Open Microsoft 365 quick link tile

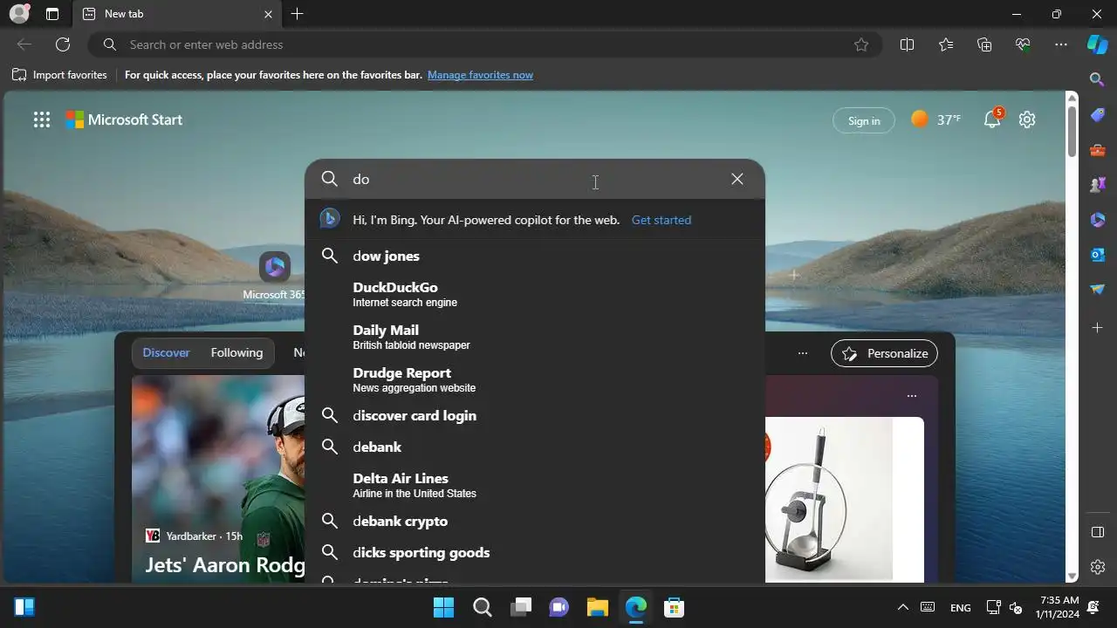click(274, 275)
